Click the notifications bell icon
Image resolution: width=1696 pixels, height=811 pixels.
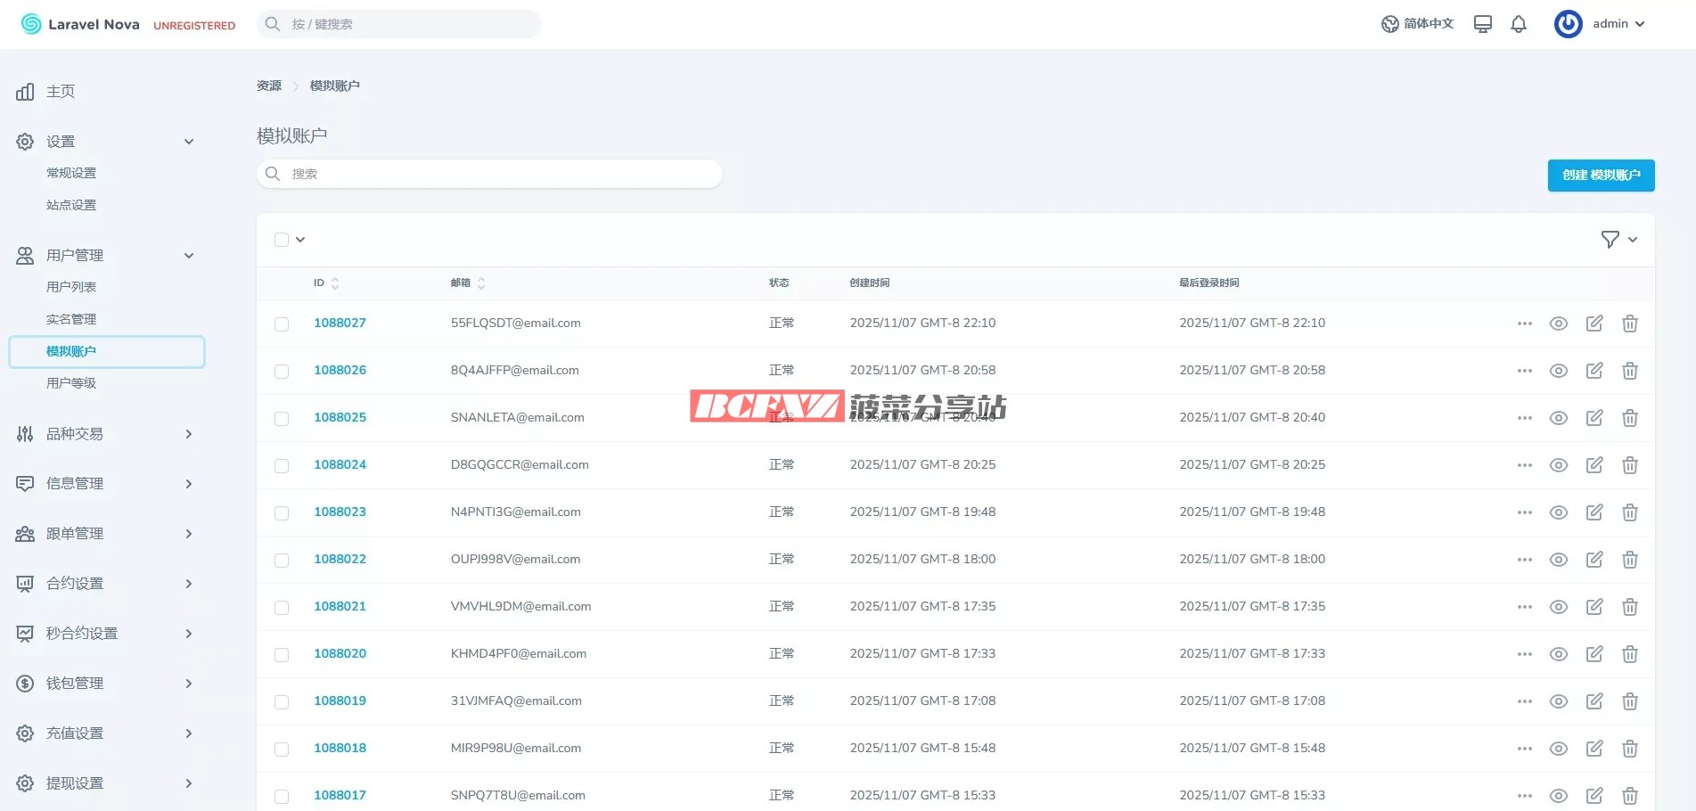(1519, 24)
